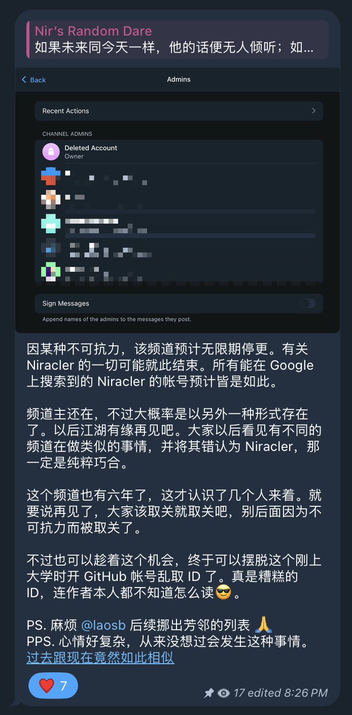Click the 7 reaction count pill
Image resolution: width=352 pixels, height=715 pixels.
tap(53, 686)
